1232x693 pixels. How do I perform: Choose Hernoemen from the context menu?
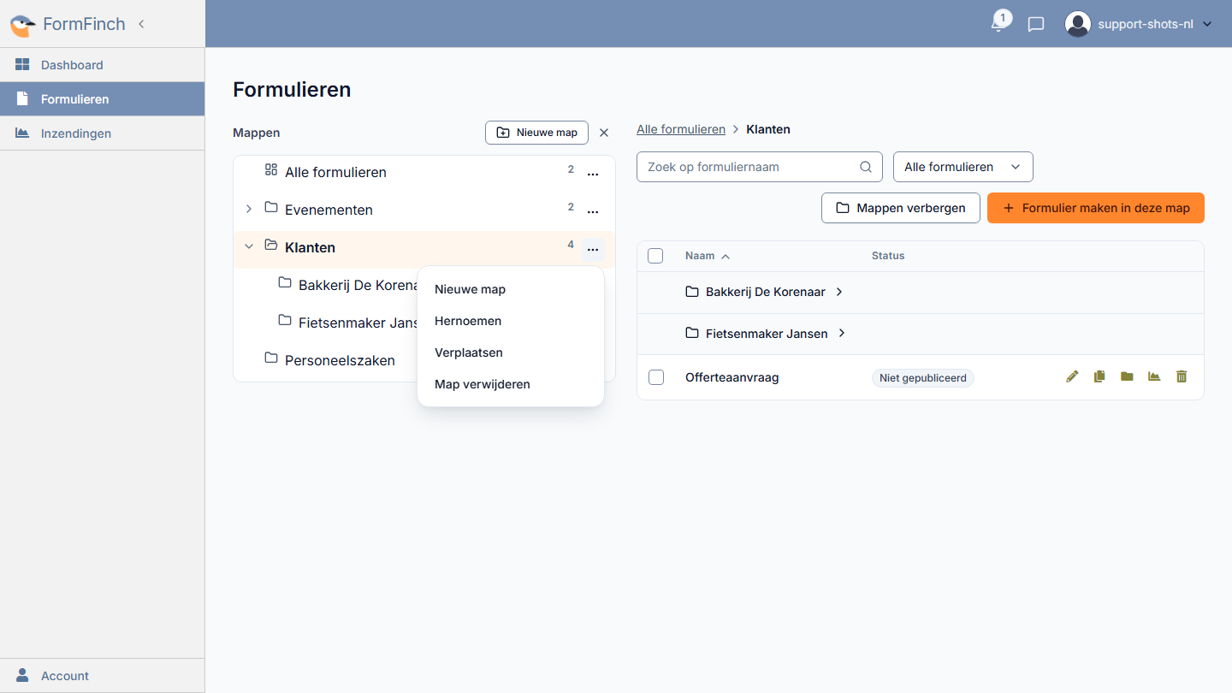[511, 321]
